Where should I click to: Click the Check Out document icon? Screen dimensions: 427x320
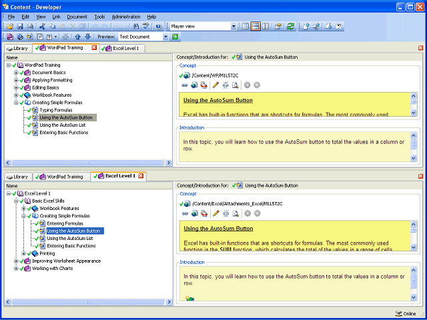pyautogui.click(x=329, y=27)
